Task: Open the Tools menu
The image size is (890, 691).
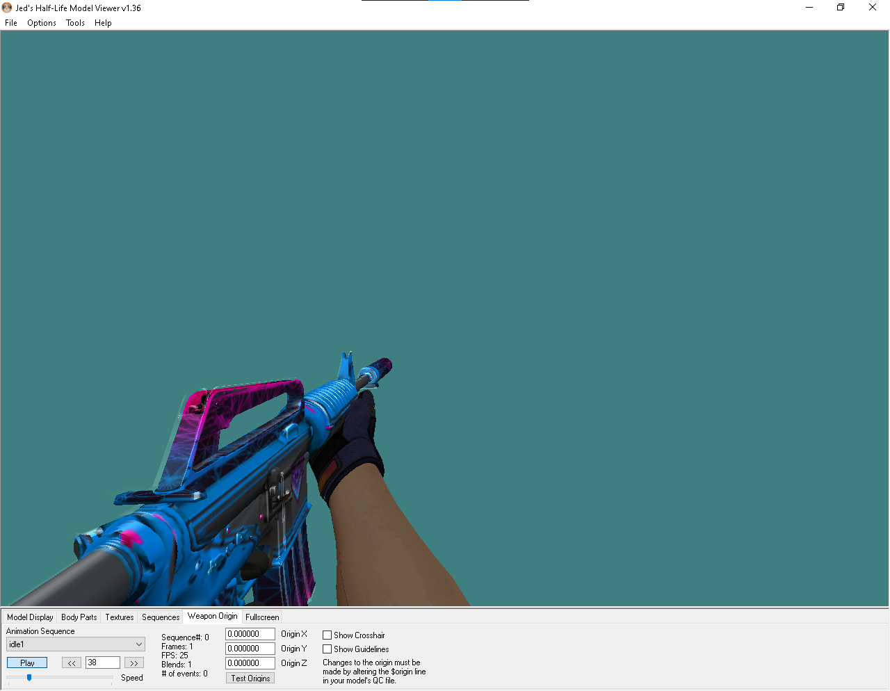Action: pos(75,23)
